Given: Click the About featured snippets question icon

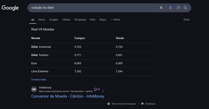Looking at the screenshot, I should coord(109,104).
